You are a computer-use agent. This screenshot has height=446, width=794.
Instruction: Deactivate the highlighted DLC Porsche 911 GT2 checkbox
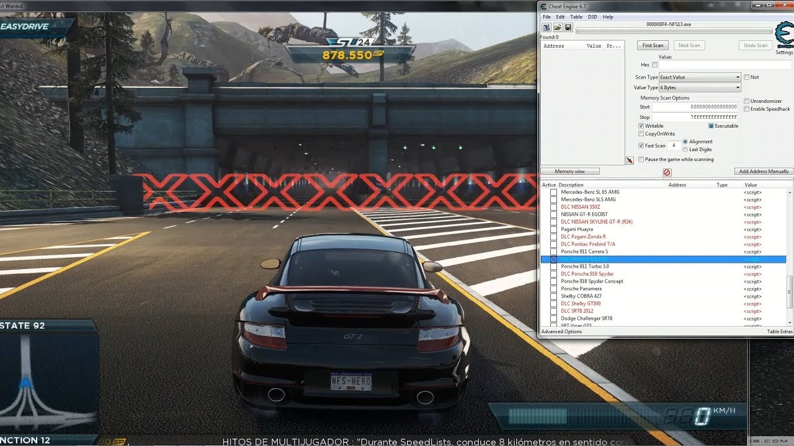[554, 259]
